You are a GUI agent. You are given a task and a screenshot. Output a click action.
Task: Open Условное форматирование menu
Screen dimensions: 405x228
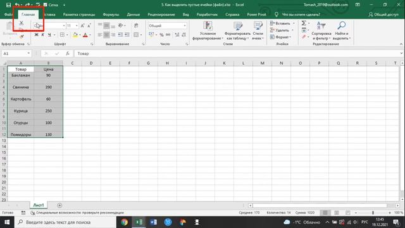208,31
